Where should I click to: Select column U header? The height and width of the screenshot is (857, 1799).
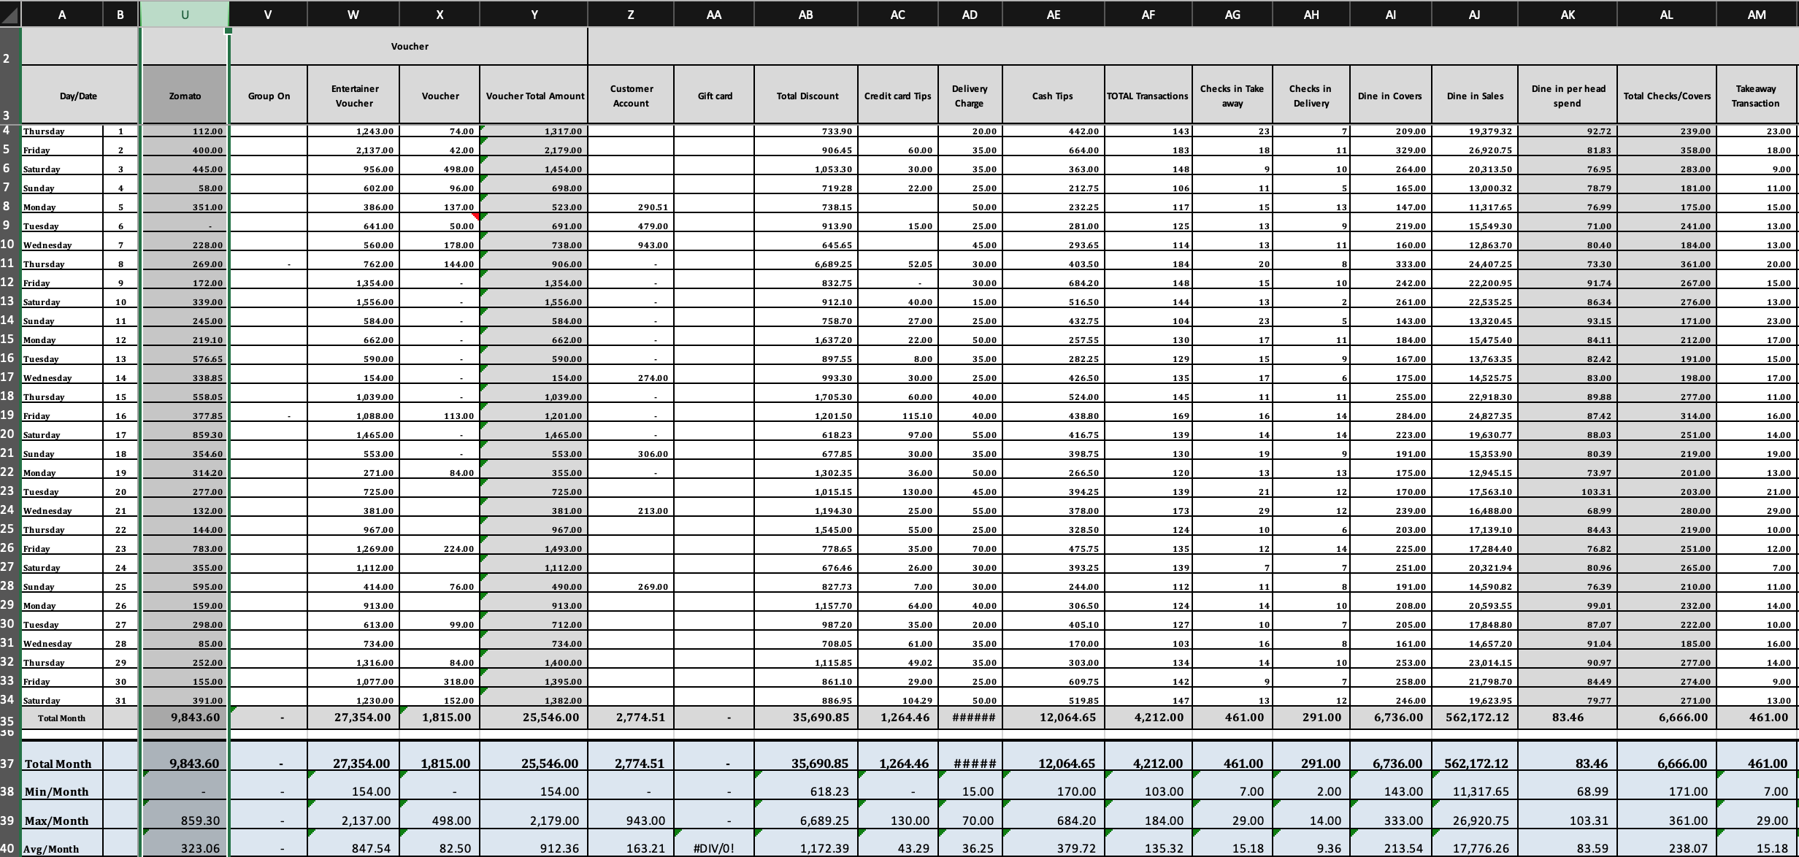coord(184,15)
